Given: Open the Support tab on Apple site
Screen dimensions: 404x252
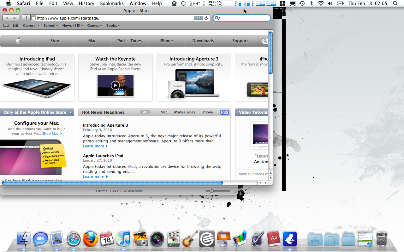Looking at the screenshot, I should click(240, 41).
